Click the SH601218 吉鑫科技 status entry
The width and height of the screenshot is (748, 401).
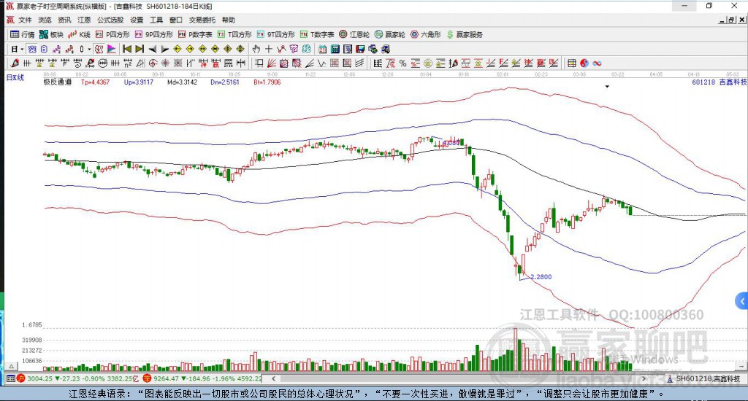tap(704, 378)
